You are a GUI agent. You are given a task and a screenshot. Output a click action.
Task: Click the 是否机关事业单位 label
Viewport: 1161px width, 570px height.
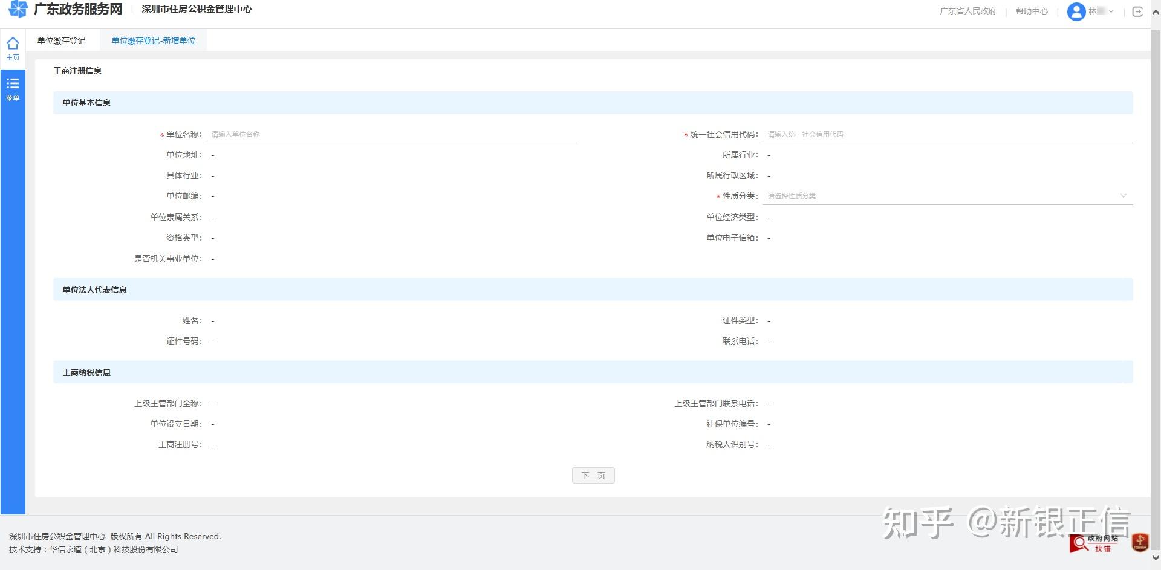point(168,259)
